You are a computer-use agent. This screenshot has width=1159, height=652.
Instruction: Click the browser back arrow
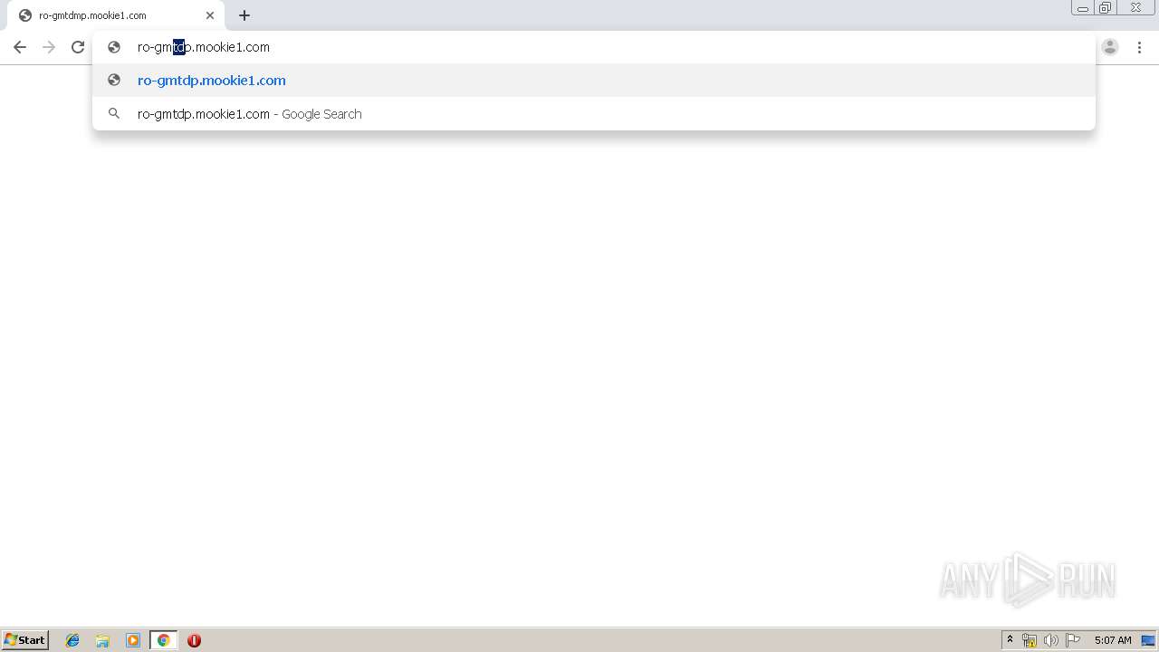tap(20, 47)
